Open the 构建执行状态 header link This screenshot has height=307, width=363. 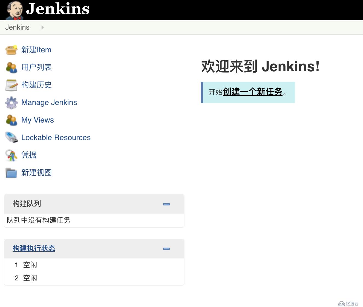34,248
